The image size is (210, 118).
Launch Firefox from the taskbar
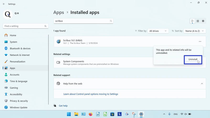(91, 114)
